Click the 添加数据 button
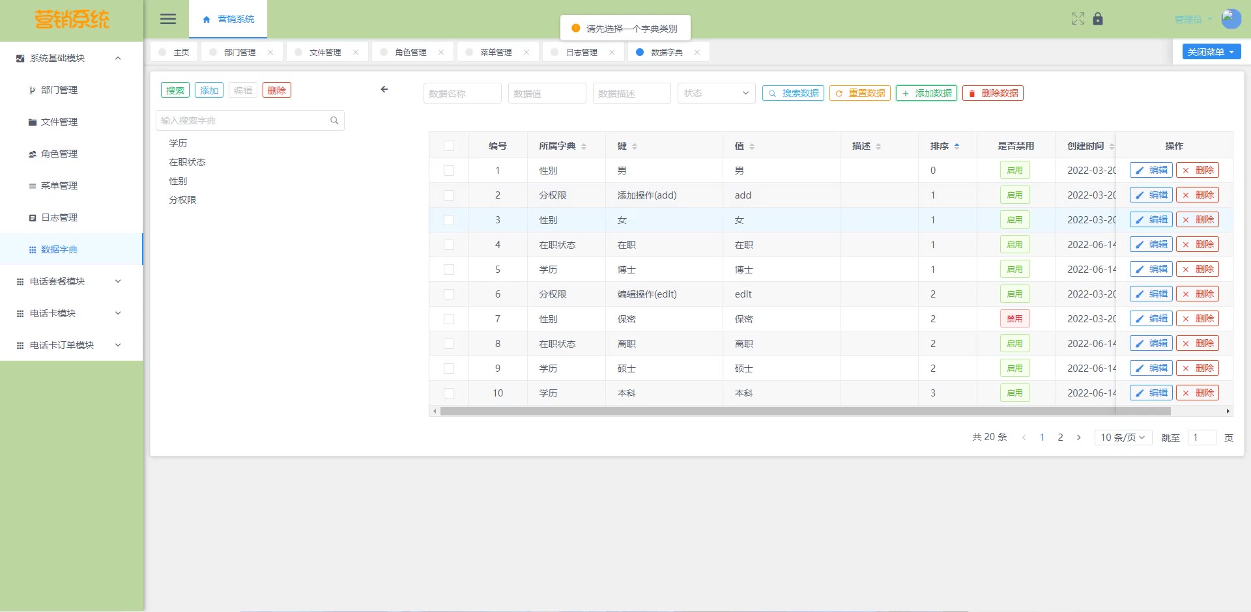Screen dimensions: 1251x612 coord(927,93)
